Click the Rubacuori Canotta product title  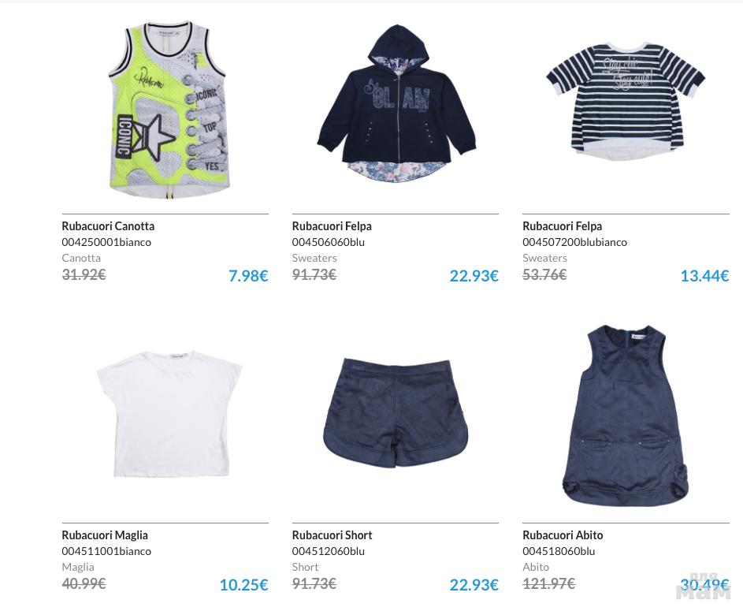click(x=108, y=226)
